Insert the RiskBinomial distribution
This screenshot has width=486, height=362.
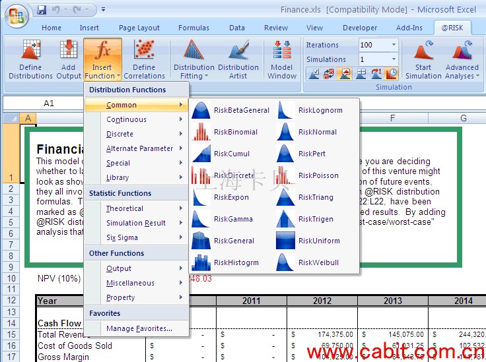pos(231,132)
